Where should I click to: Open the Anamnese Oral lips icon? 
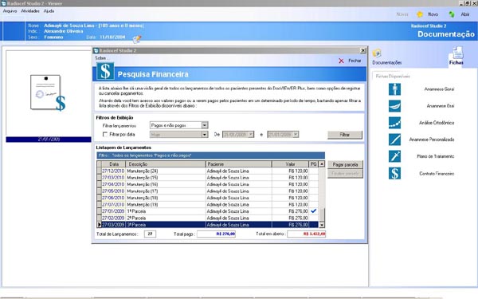coord(394,106)
